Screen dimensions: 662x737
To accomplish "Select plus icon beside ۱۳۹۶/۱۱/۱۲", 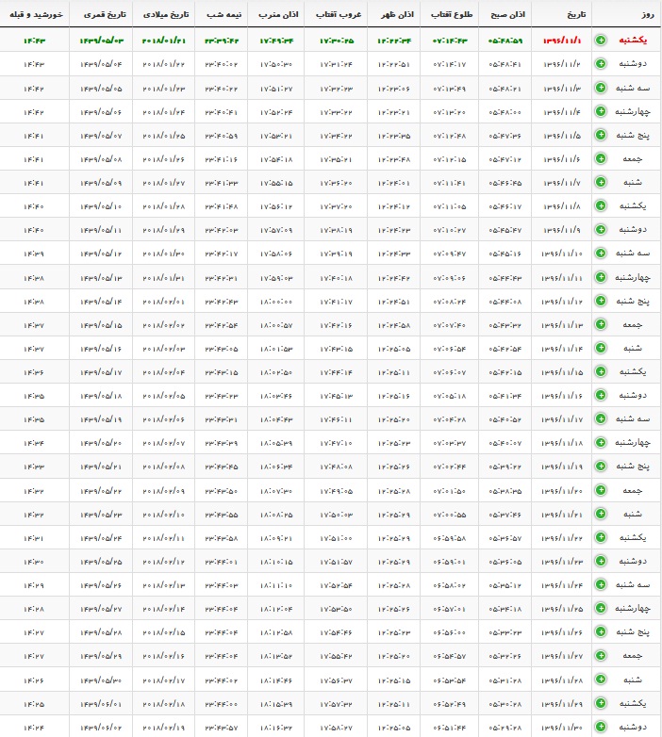I will 601,301.
